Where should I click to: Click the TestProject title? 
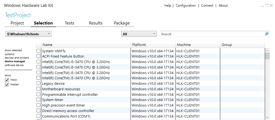coord(18,15)
